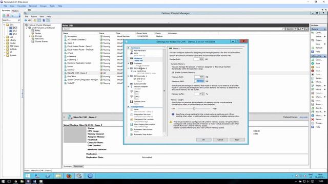Open Firefox from remote taskbar
The image size is (328, 184).
point(69,176)
